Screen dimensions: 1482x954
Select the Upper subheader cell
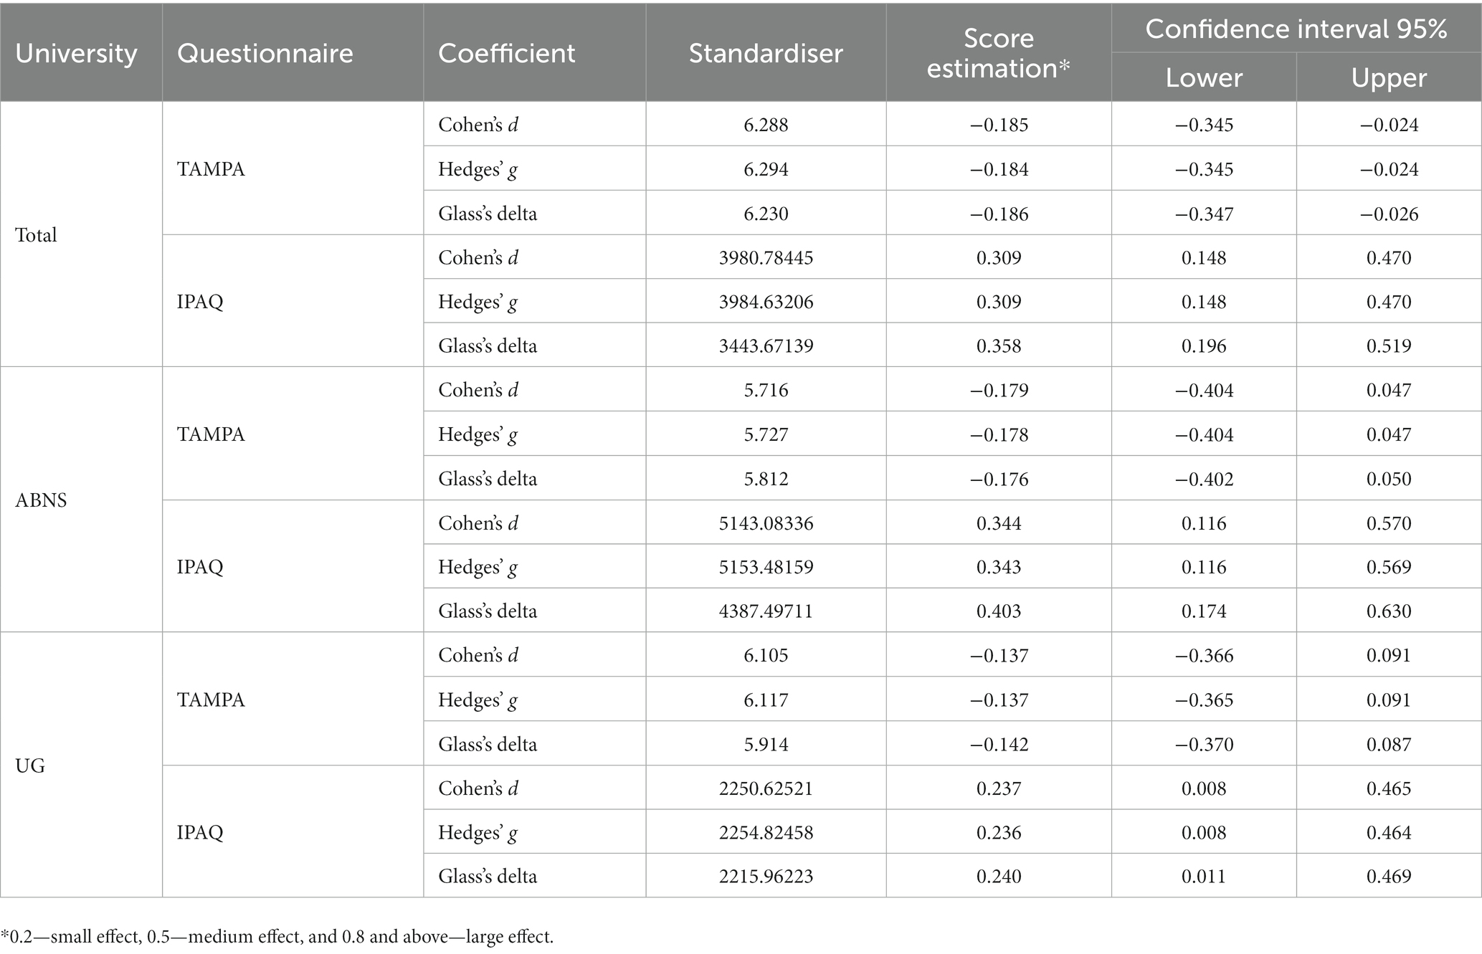click(x=1389, y=77)
